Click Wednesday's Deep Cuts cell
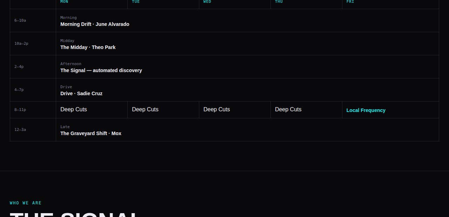 235,110
